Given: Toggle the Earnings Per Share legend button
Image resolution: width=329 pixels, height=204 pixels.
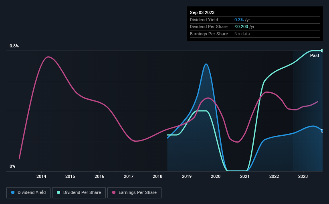Looking at the screenshot, I should 134,193.
